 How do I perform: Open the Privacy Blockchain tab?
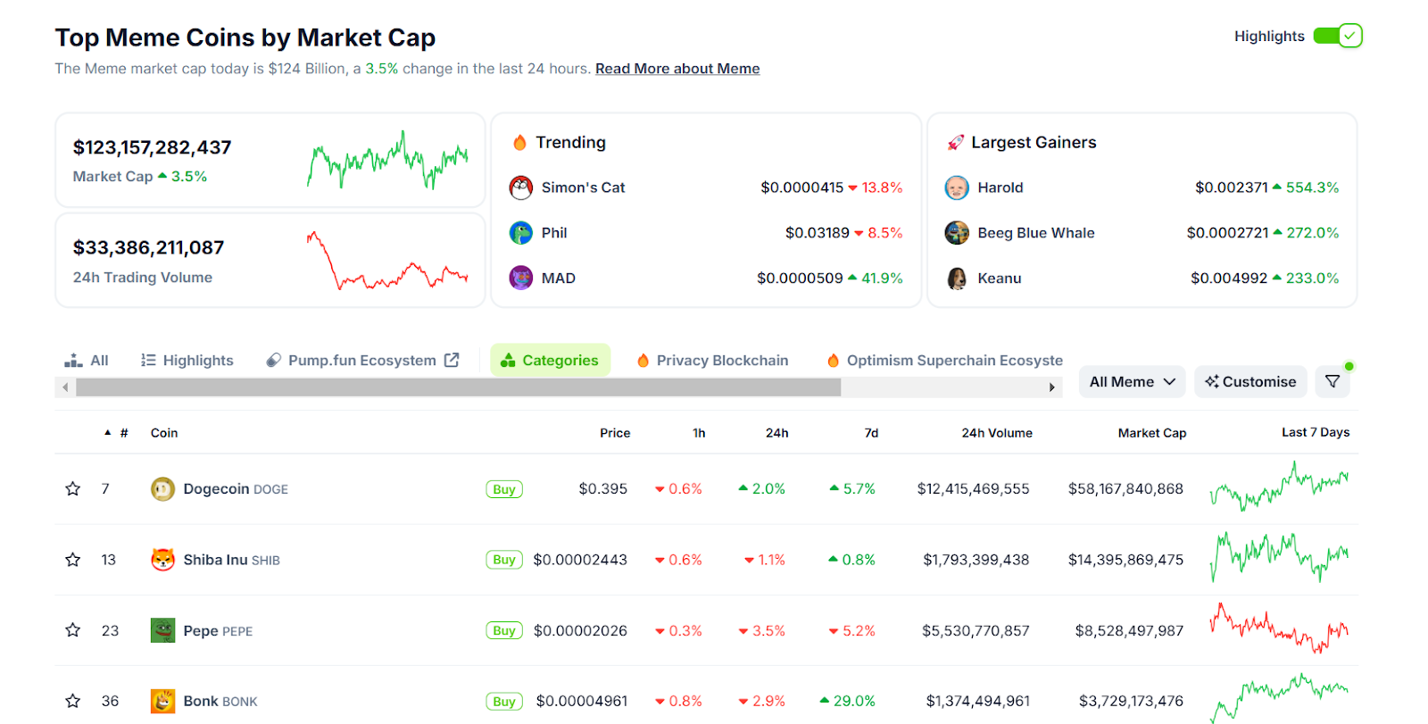(713, 361)
